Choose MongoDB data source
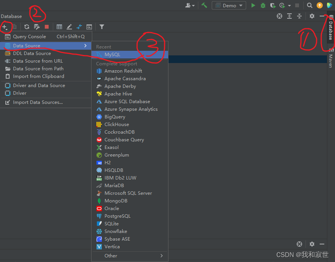Image resolution: width=335 pixels, height=262 pixels. click(x=130, y=201)
